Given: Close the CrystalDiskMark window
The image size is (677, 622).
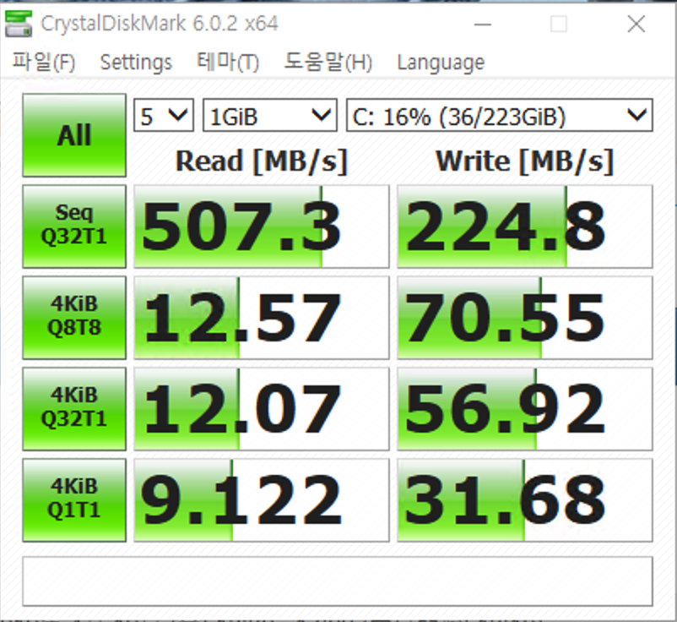Looking at the screenshot, I should pyautogui.click(x=636, y=25).
